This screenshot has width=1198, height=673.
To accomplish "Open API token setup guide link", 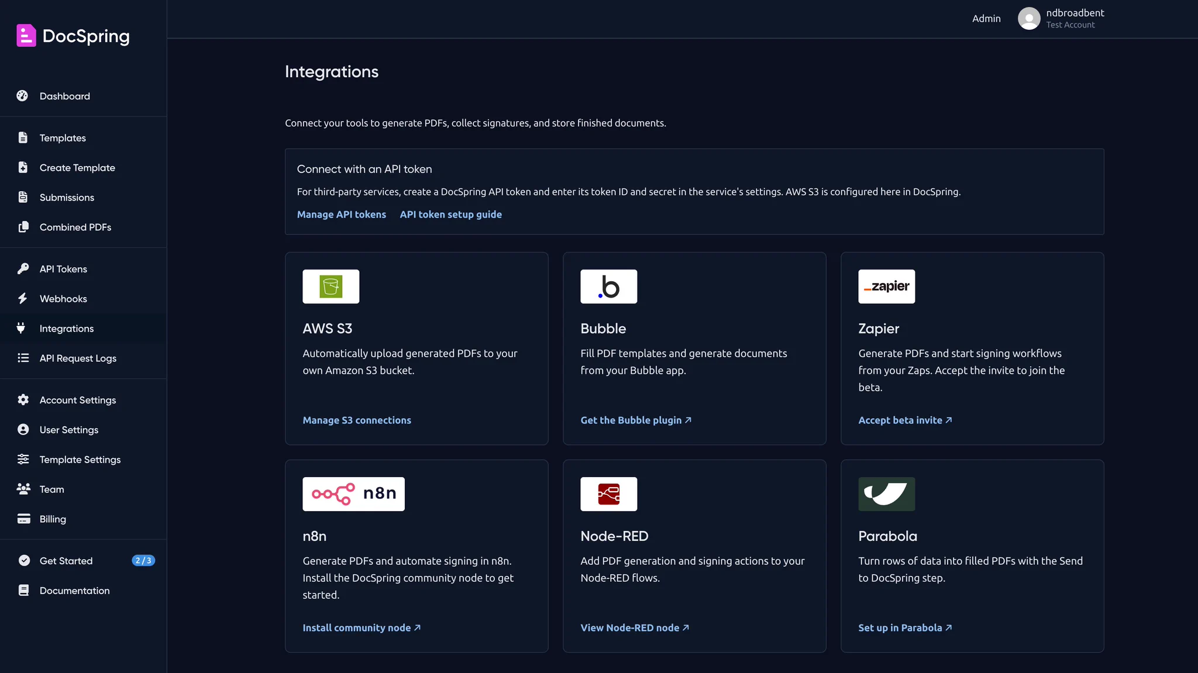I will [450, 214].
